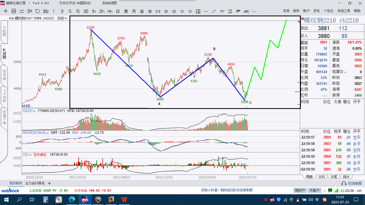
Task: Open the 资讯 menu
Action: [316, 11]
